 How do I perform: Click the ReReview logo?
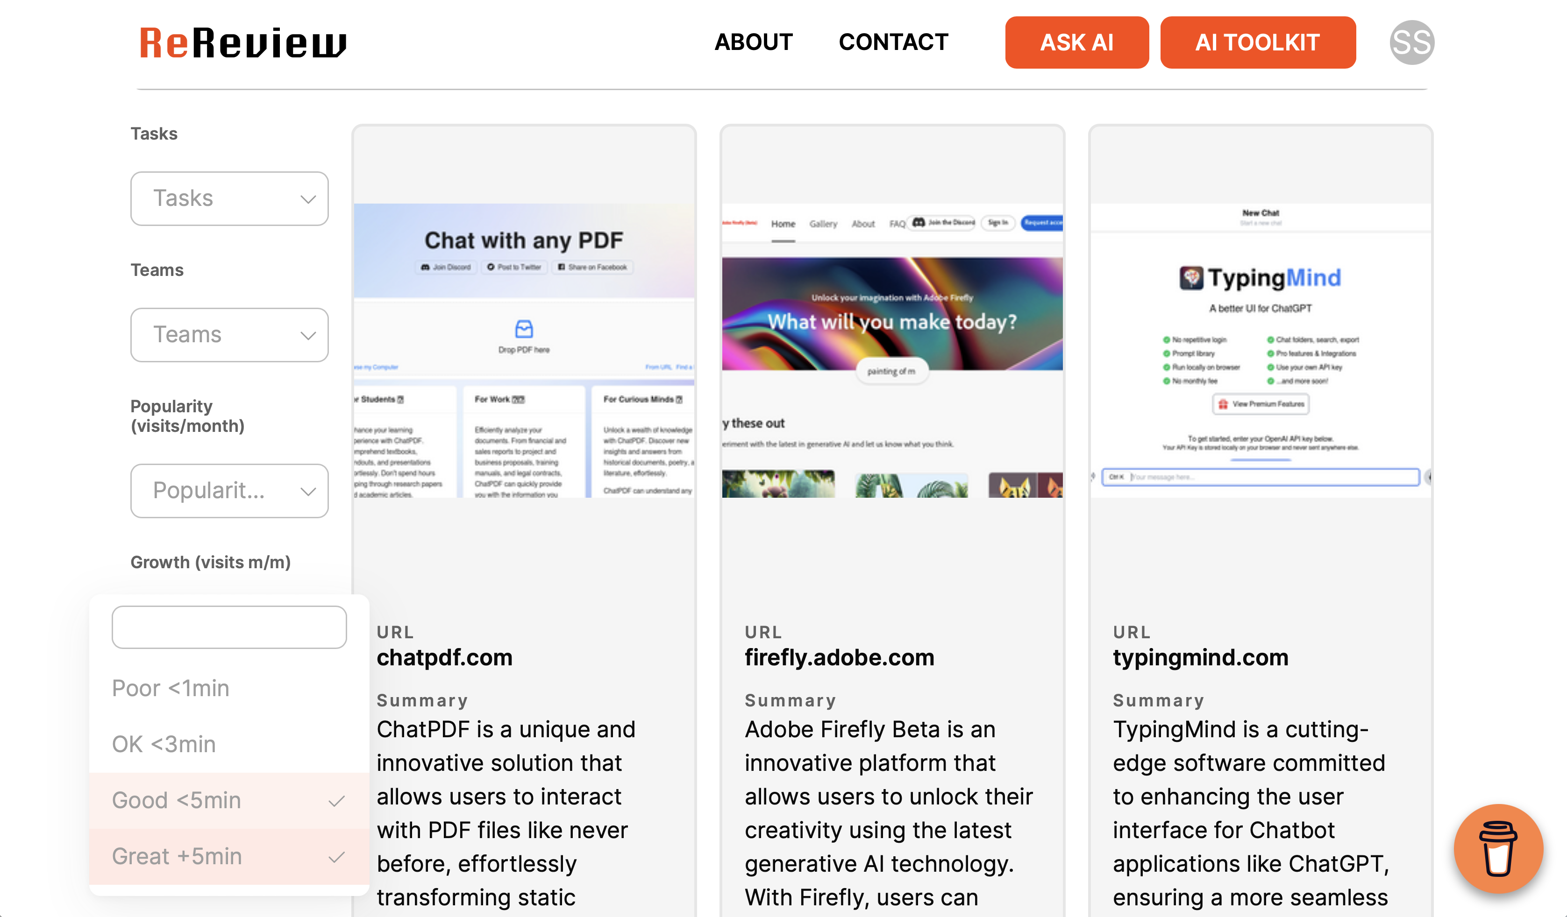click(x=243, y=43)
